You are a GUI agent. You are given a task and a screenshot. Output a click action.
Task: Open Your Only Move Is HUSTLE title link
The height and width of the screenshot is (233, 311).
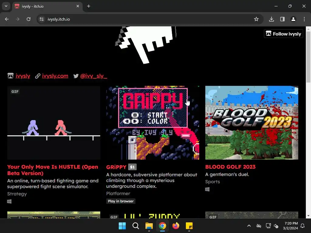[53, 170]
